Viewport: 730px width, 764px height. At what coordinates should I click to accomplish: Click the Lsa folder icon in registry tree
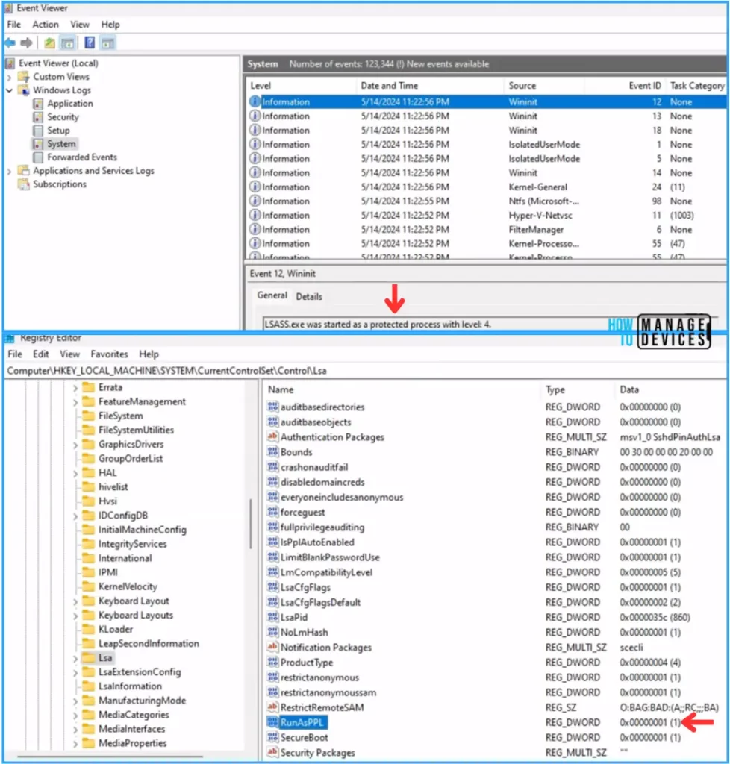click(x=89, y=657)
